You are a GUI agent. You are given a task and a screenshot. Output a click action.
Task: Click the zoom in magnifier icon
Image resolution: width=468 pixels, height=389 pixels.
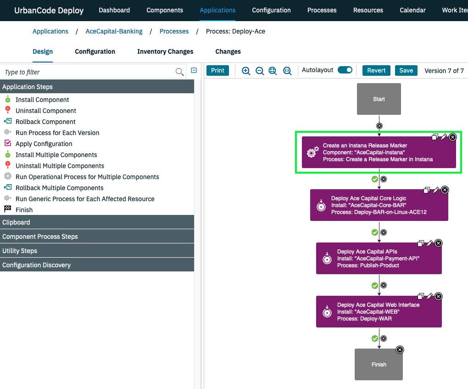(x=246, y=71)
